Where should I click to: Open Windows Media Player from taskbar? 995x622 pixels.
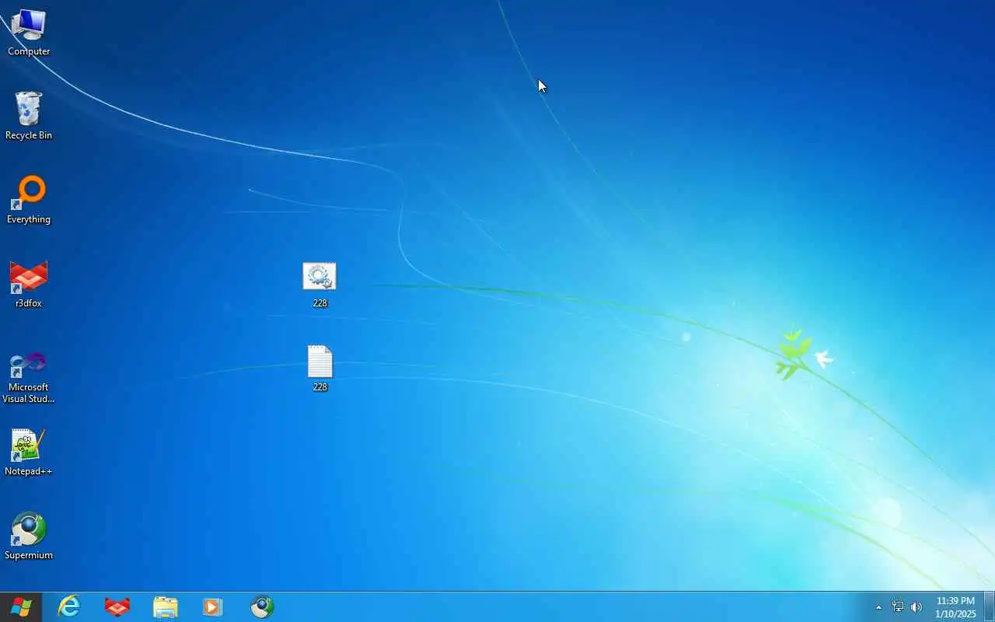pyautogui.click(x=213, y=606)
